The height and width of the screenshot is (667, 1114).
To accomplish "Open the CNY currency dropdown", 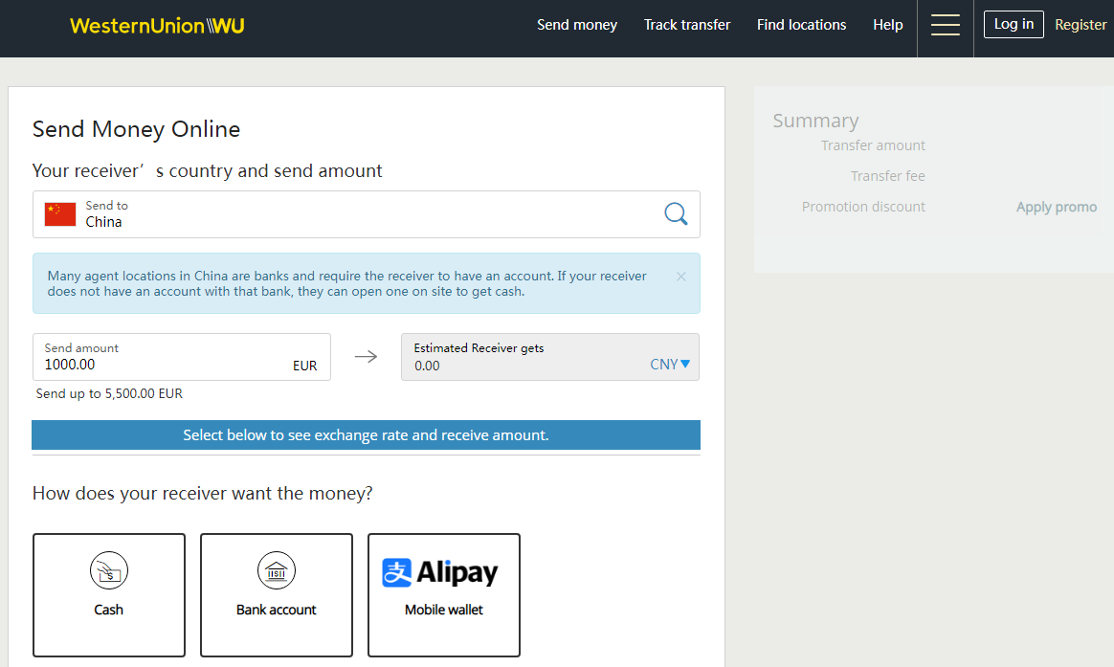I will click(x=670, y=365).
